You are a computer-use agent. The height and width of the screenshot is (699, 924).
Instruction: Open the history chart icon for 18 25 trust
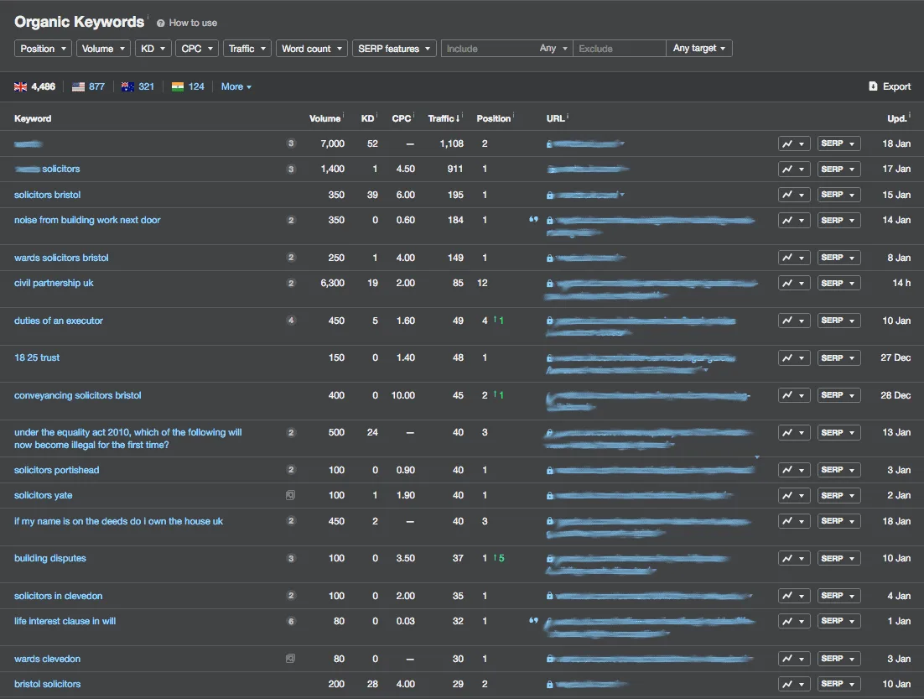tap(794, 358)
